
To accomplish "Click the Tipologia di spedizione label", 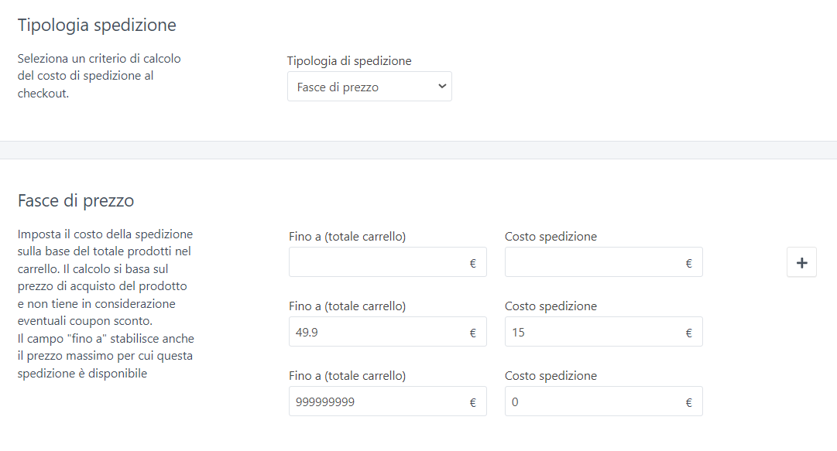I will pos(348,60).
